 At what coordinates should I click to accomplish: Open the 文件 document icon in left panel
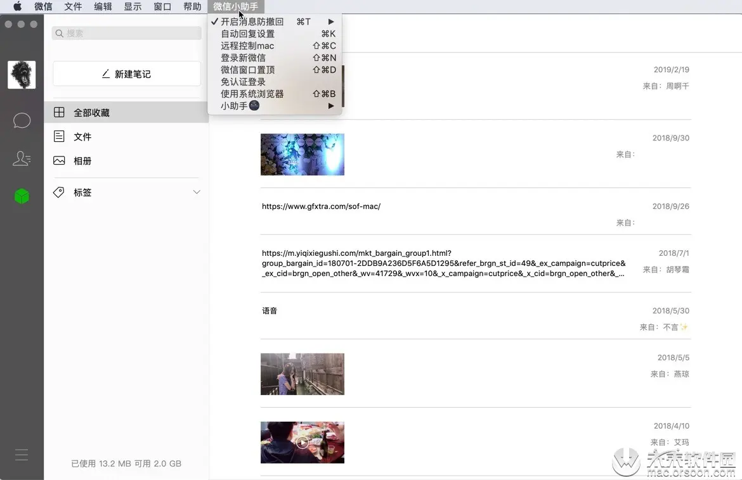click(x=59, y=136)
